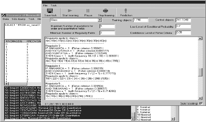Select the 7 Nominal list entry
Screen dimensions: 206x122
pos(143,107)
